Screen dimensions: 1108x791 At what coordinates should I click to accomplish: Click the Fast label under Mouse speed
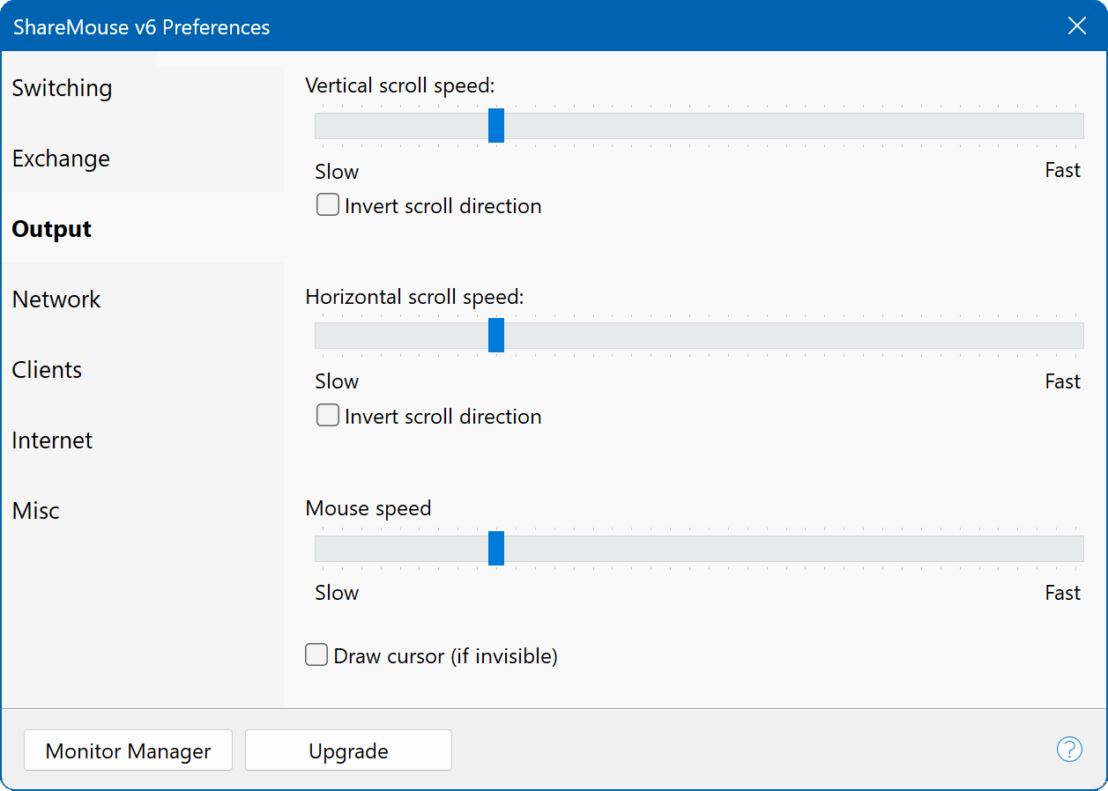click(1062, 592)
